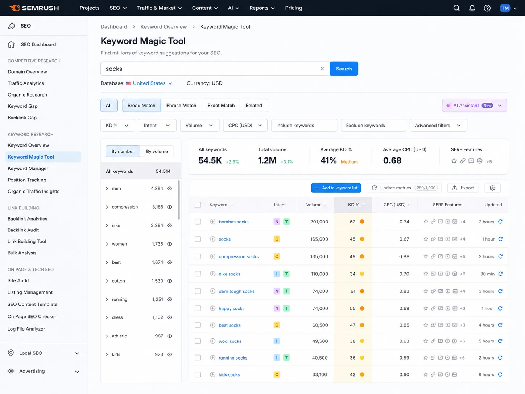Image resolution: width=525 pixels, height=394 pixels.
Task: Toggle visibility eye for compression group
Action: coord(169,207)
